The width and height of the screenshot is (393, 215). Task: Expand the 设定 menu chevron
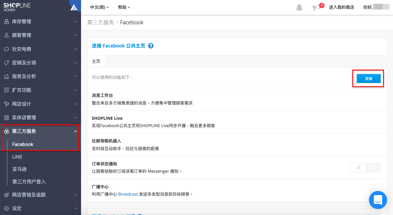(x=76, y=208)
